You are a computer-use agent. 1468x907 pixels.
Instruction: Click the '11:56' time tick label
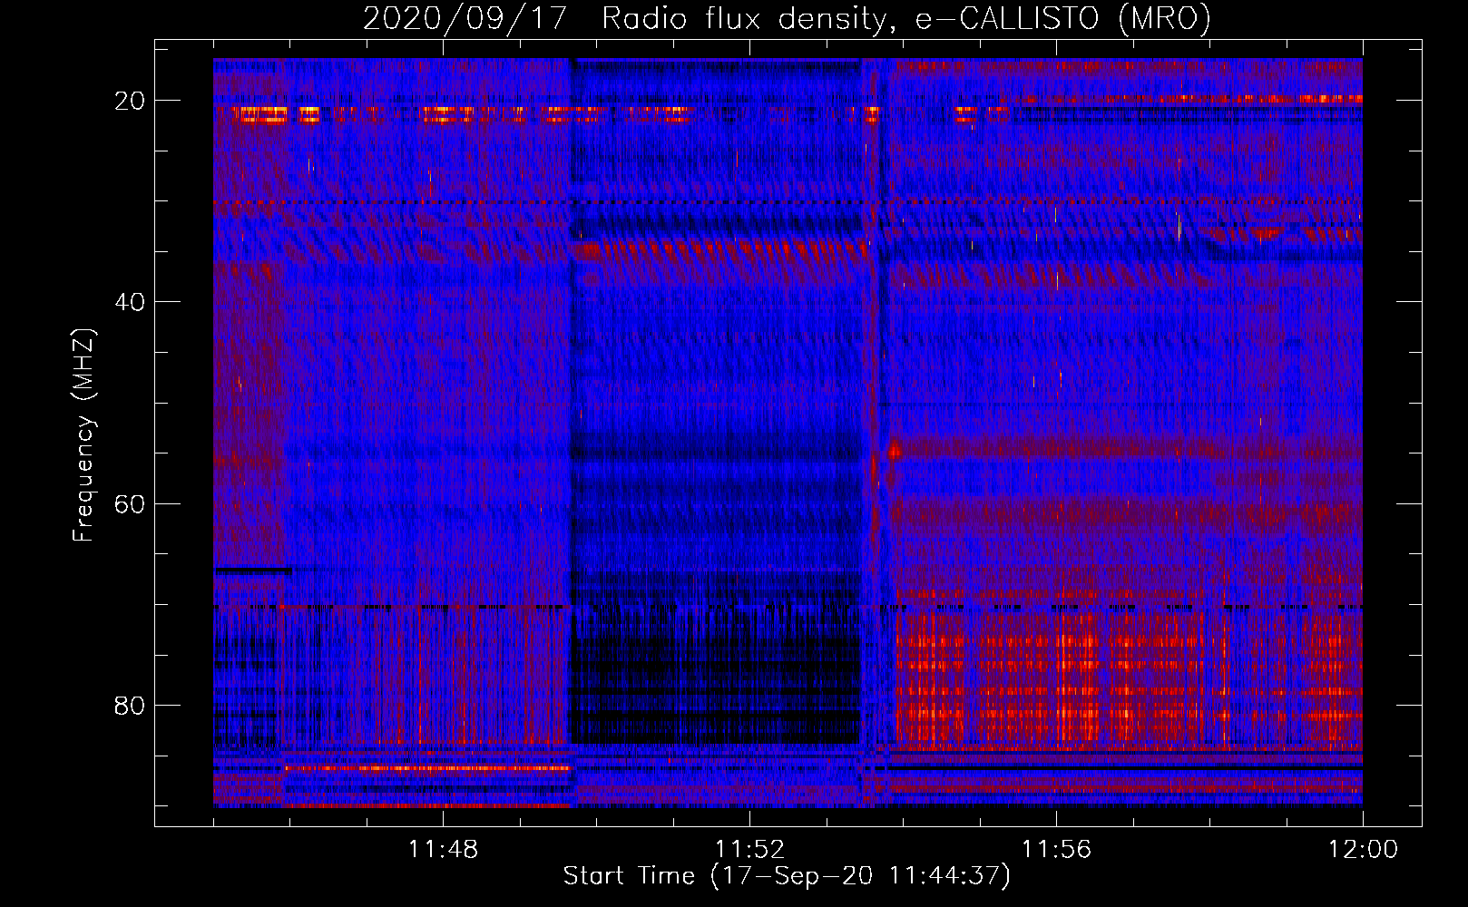1056,850
